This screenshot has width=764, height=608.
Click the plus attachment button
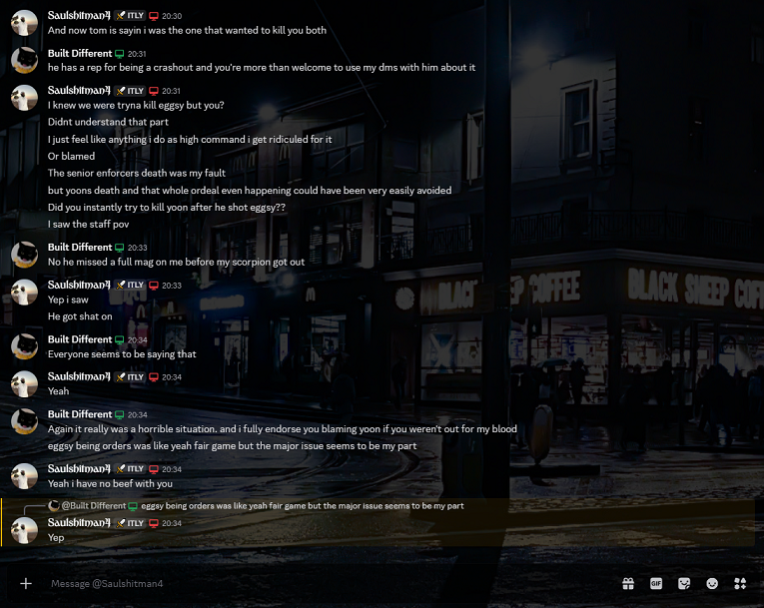click(x=26, y=583)
